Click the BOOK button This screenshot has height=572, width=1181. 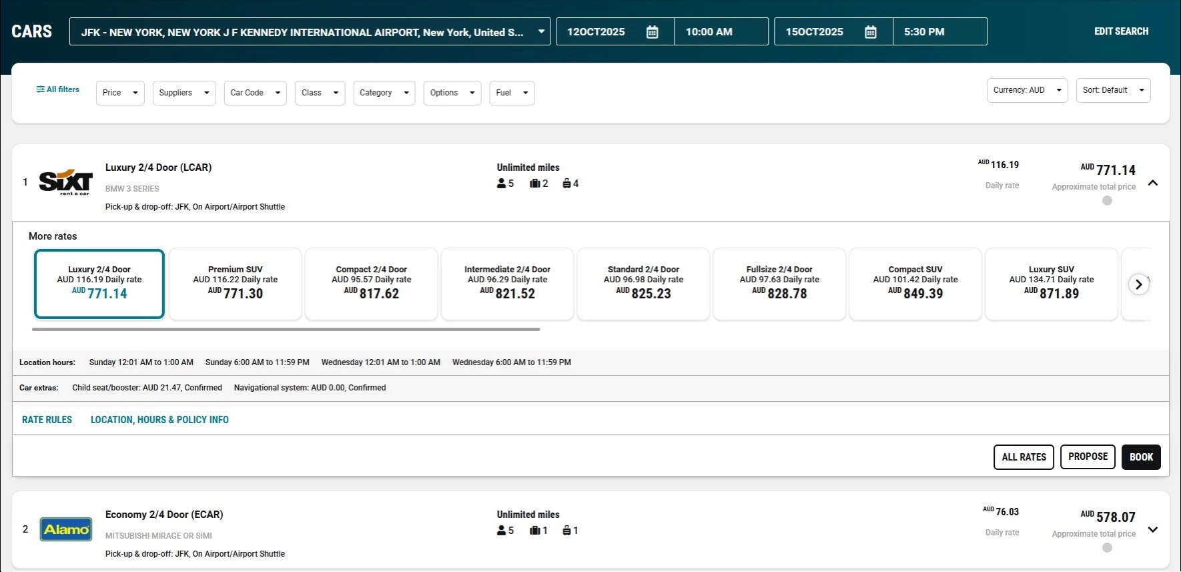pos(1140,457)
